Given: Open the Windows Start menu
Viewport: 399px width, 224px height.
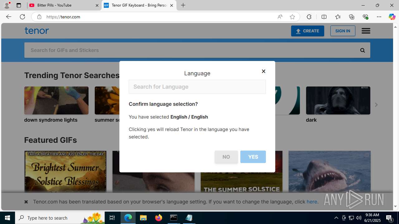Looking at the screenshot, I should pyautogui.click(x=7, y=218).
